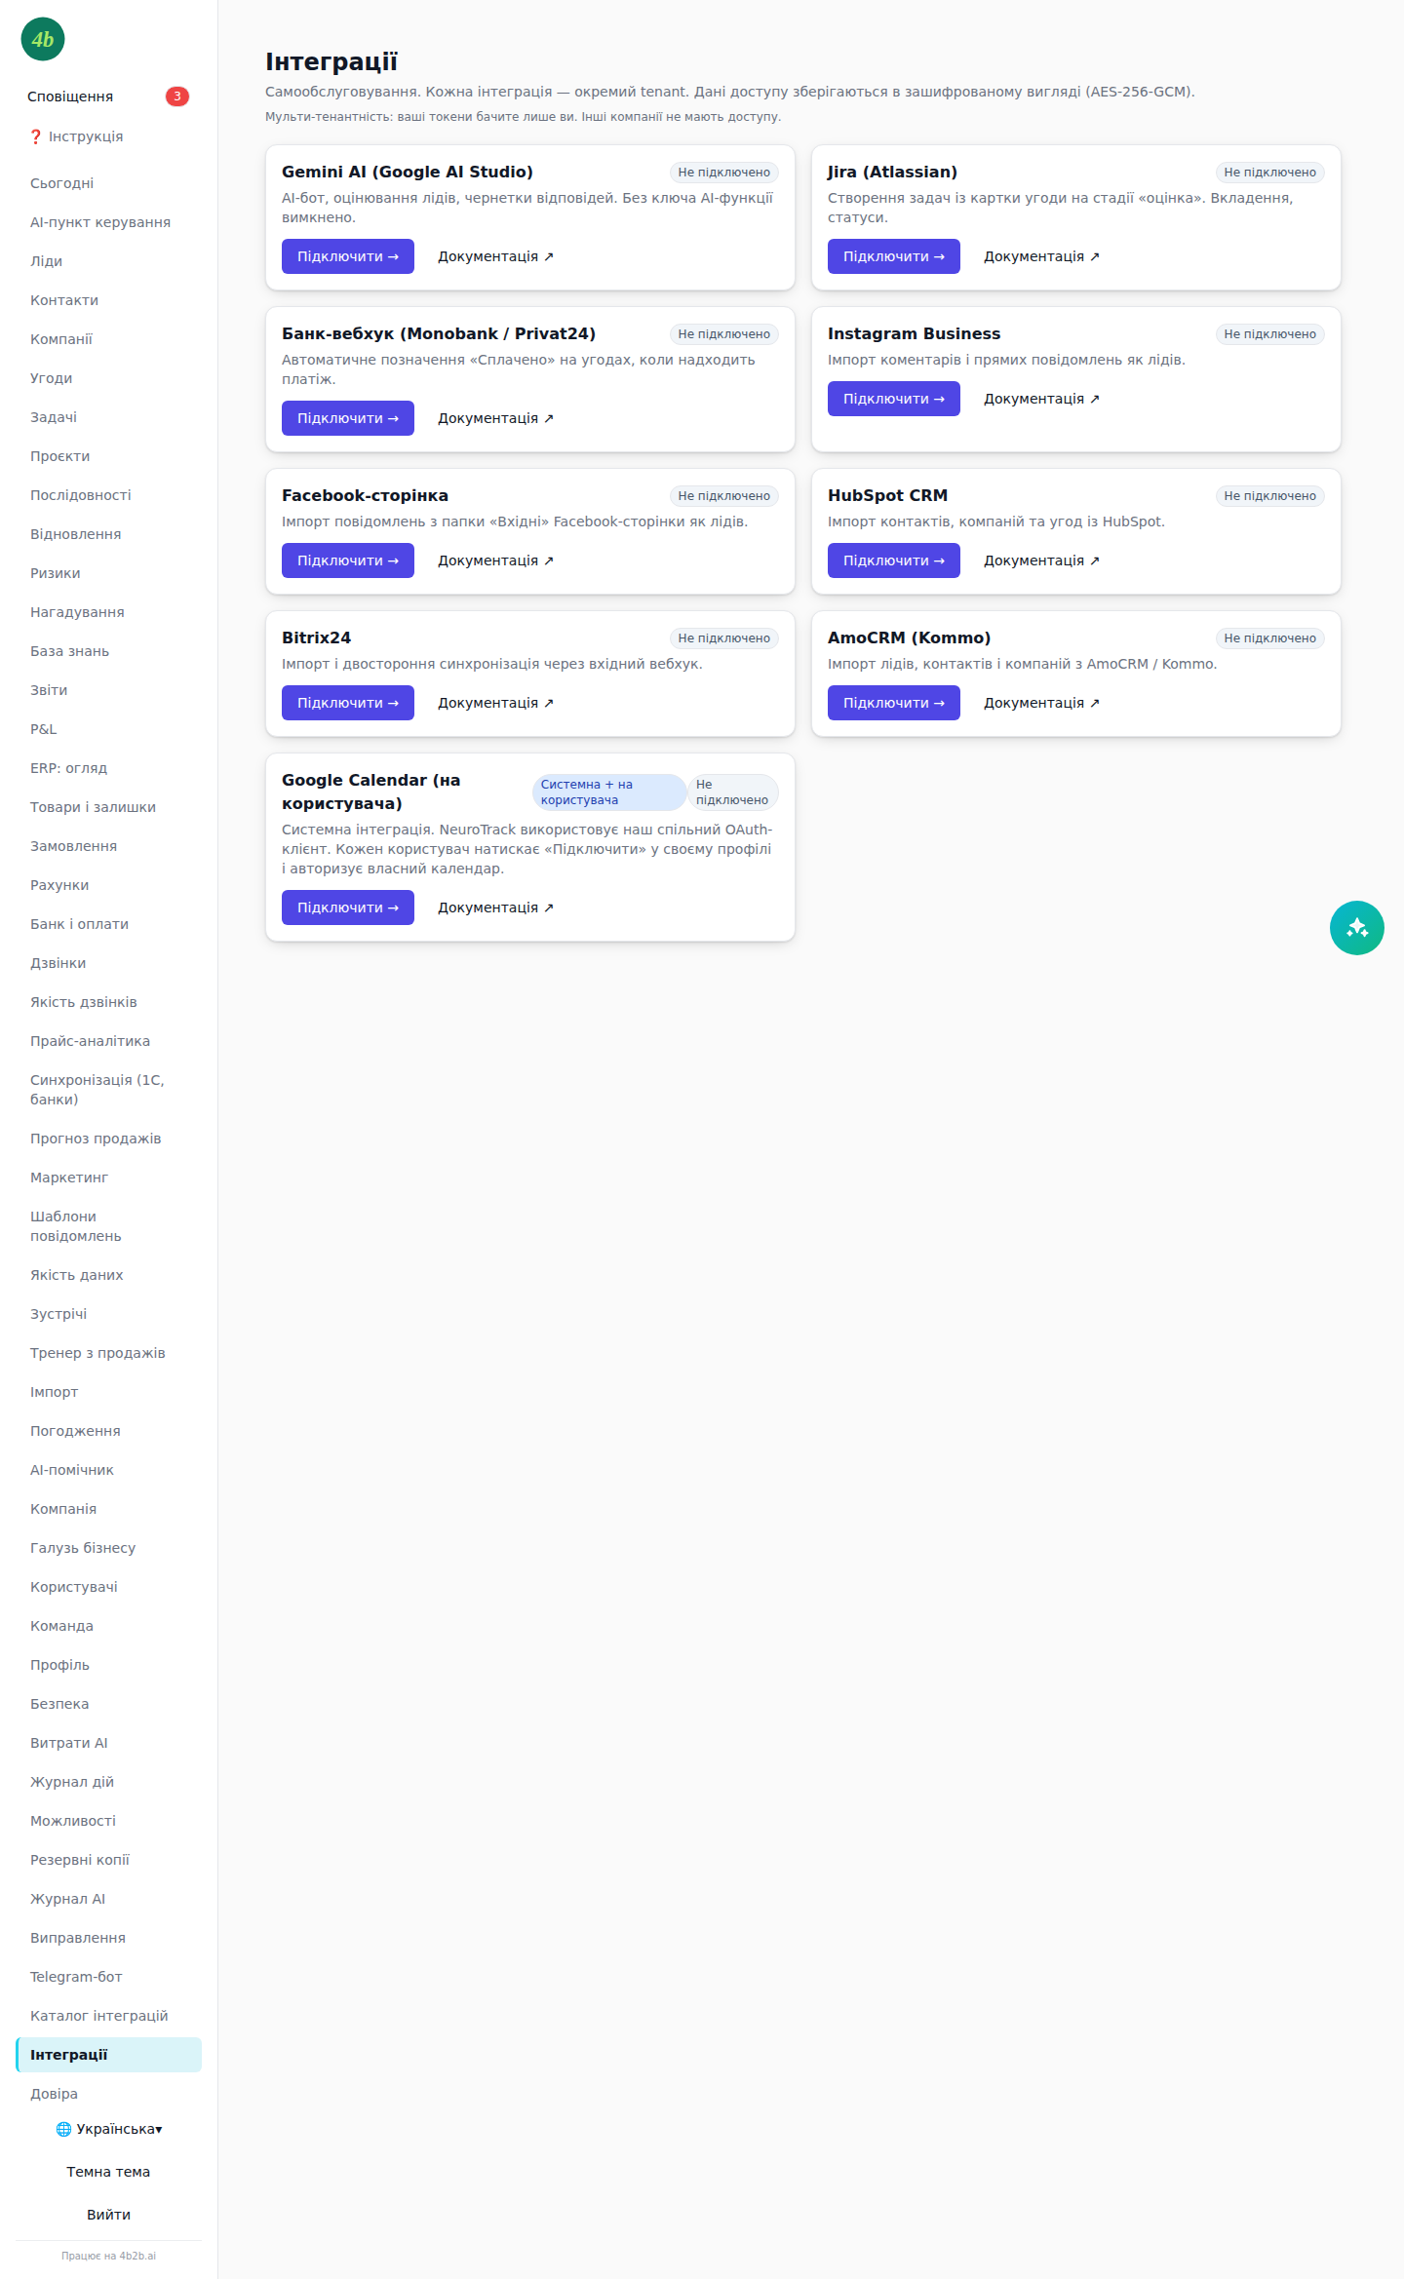Click HubSpot CRM 'Не підключено' status
This screenshot has height=2279, width=1404.
(x=1270, y=496)
